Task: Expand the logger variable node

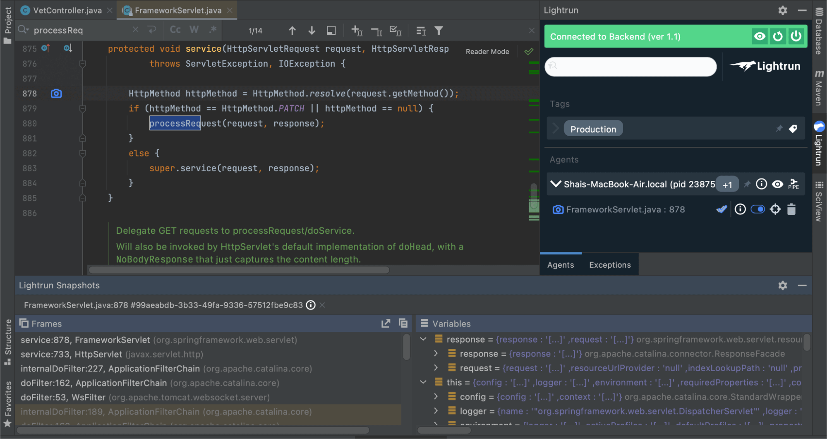Action: click(436, 411)
